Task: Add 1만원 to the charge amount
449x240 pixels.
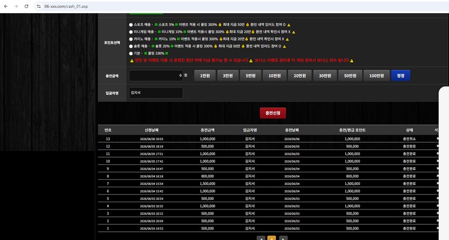Action: pos(205,76)
